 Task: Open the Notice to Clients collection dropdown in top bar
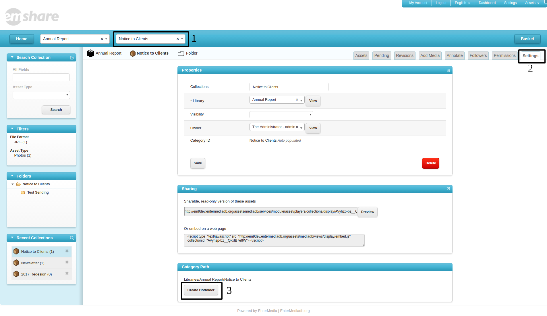(x=182, y=39)
